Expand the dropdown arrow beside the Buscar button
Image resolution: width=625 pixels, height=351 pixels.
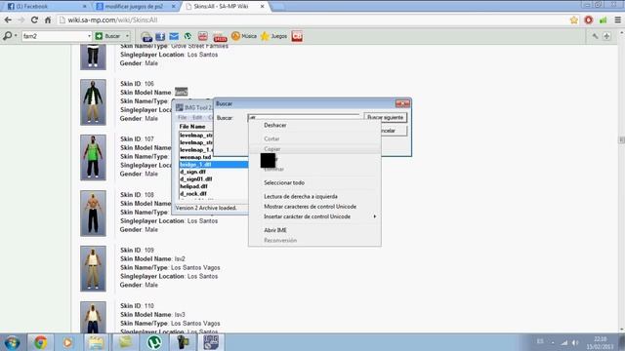click(127, 36)
